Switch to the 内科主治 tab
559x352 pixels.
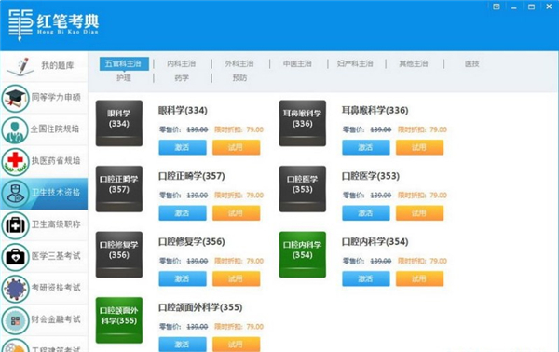[181, 63]
